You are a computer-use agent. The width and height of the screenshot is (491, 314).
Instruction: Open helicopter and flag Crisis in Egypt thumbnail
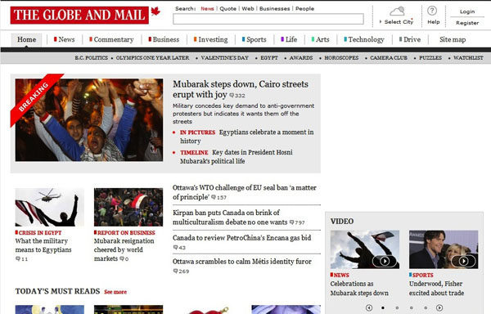[49, 207]
